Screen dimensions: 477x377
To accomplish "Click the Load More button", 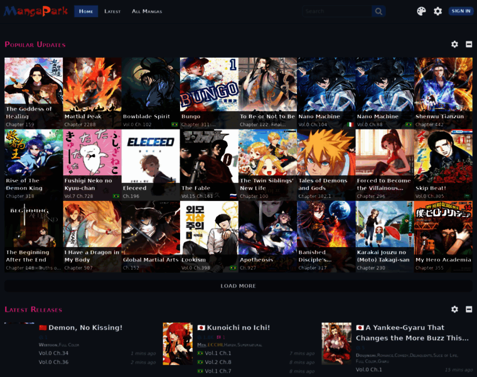I will pos(238,286).
